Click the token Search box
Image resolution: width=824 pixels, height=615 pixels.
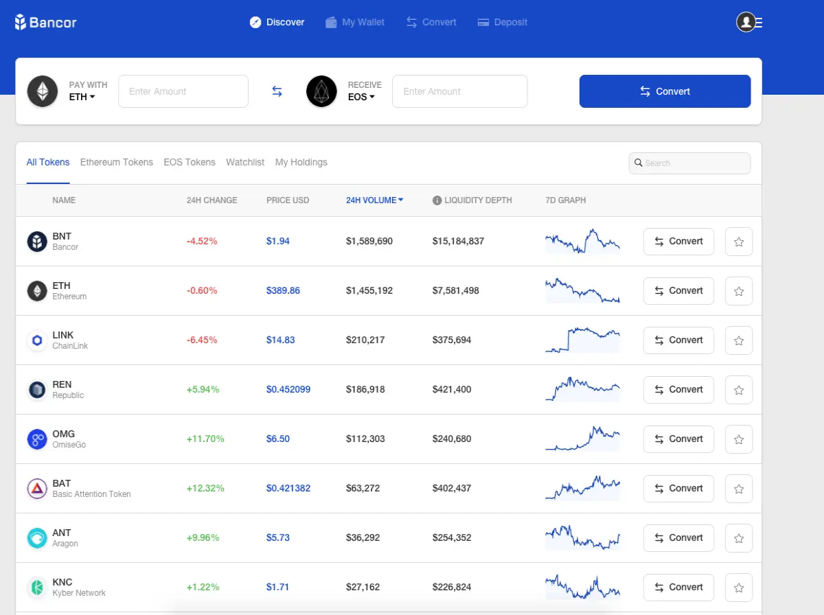coord(689,163)
